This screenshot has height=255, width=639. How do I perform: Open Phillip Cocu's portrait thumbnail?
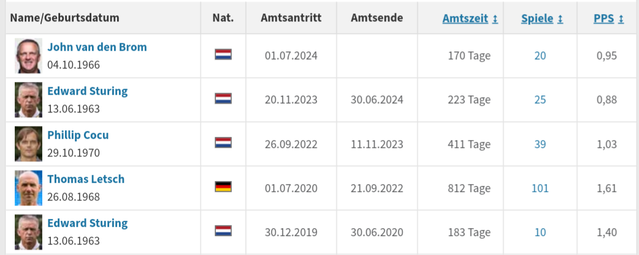(x=29, y=144)
